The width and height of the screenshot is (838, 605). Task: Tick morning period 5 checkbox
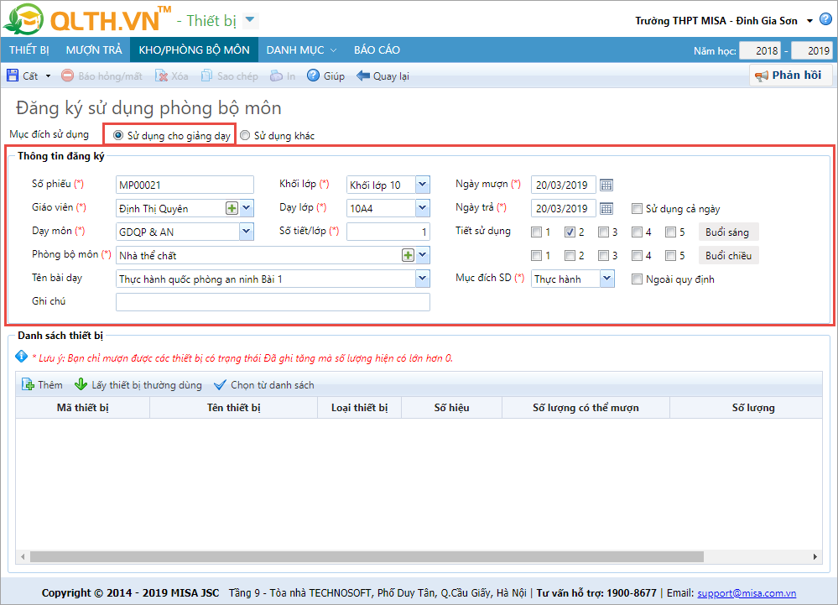pos(670,232)
